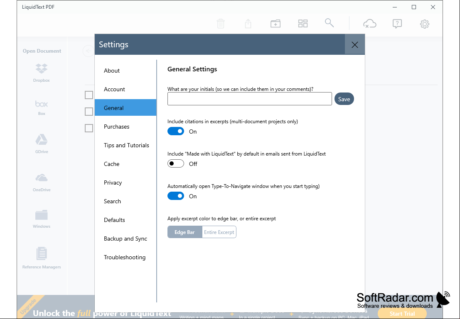This screenshot has height=319, width=460.
Task: Click the trash delete icon in toolbar
Action: click(221, 23)
